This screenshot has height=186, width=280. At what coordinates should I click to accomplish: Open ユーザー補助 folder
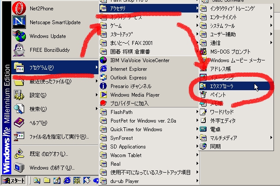click(236, 34)
